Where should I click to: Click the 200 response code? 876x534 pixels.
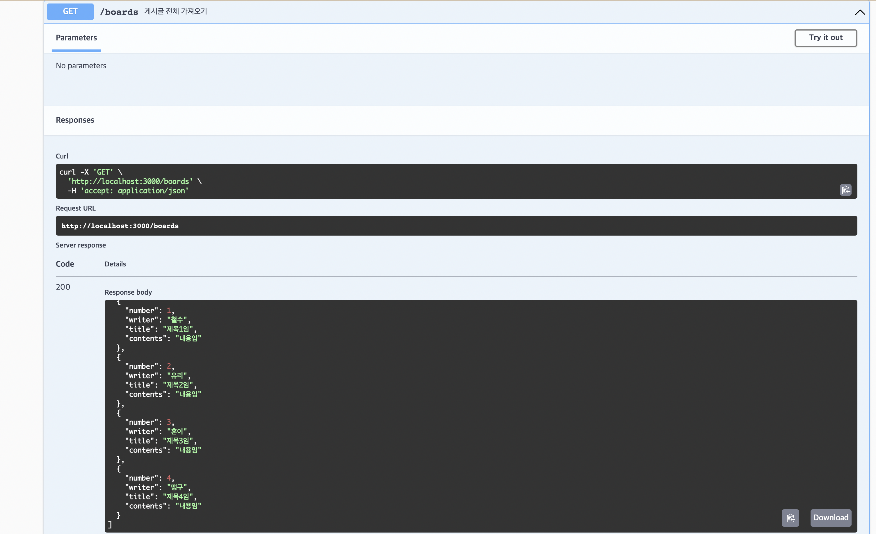[63, 287]
